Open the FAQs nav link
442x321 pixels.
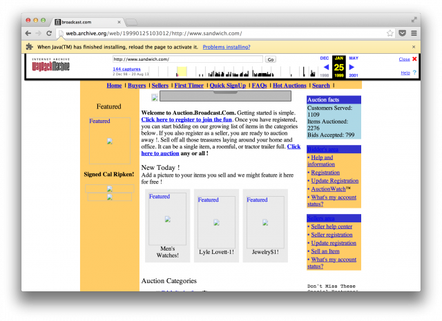260,86
